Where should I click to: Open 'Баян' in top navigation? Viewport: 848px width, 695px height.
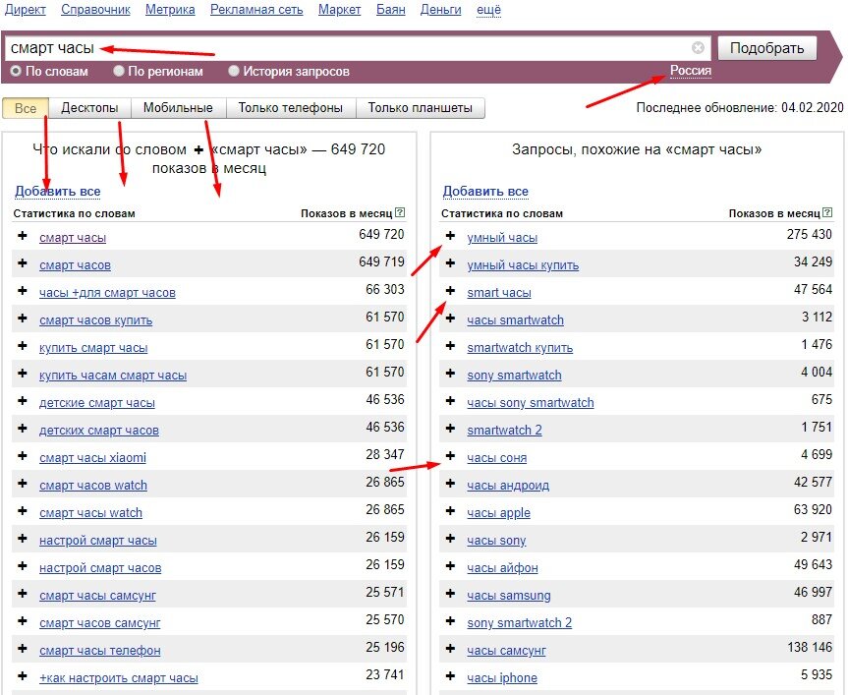tap(390, 10)
